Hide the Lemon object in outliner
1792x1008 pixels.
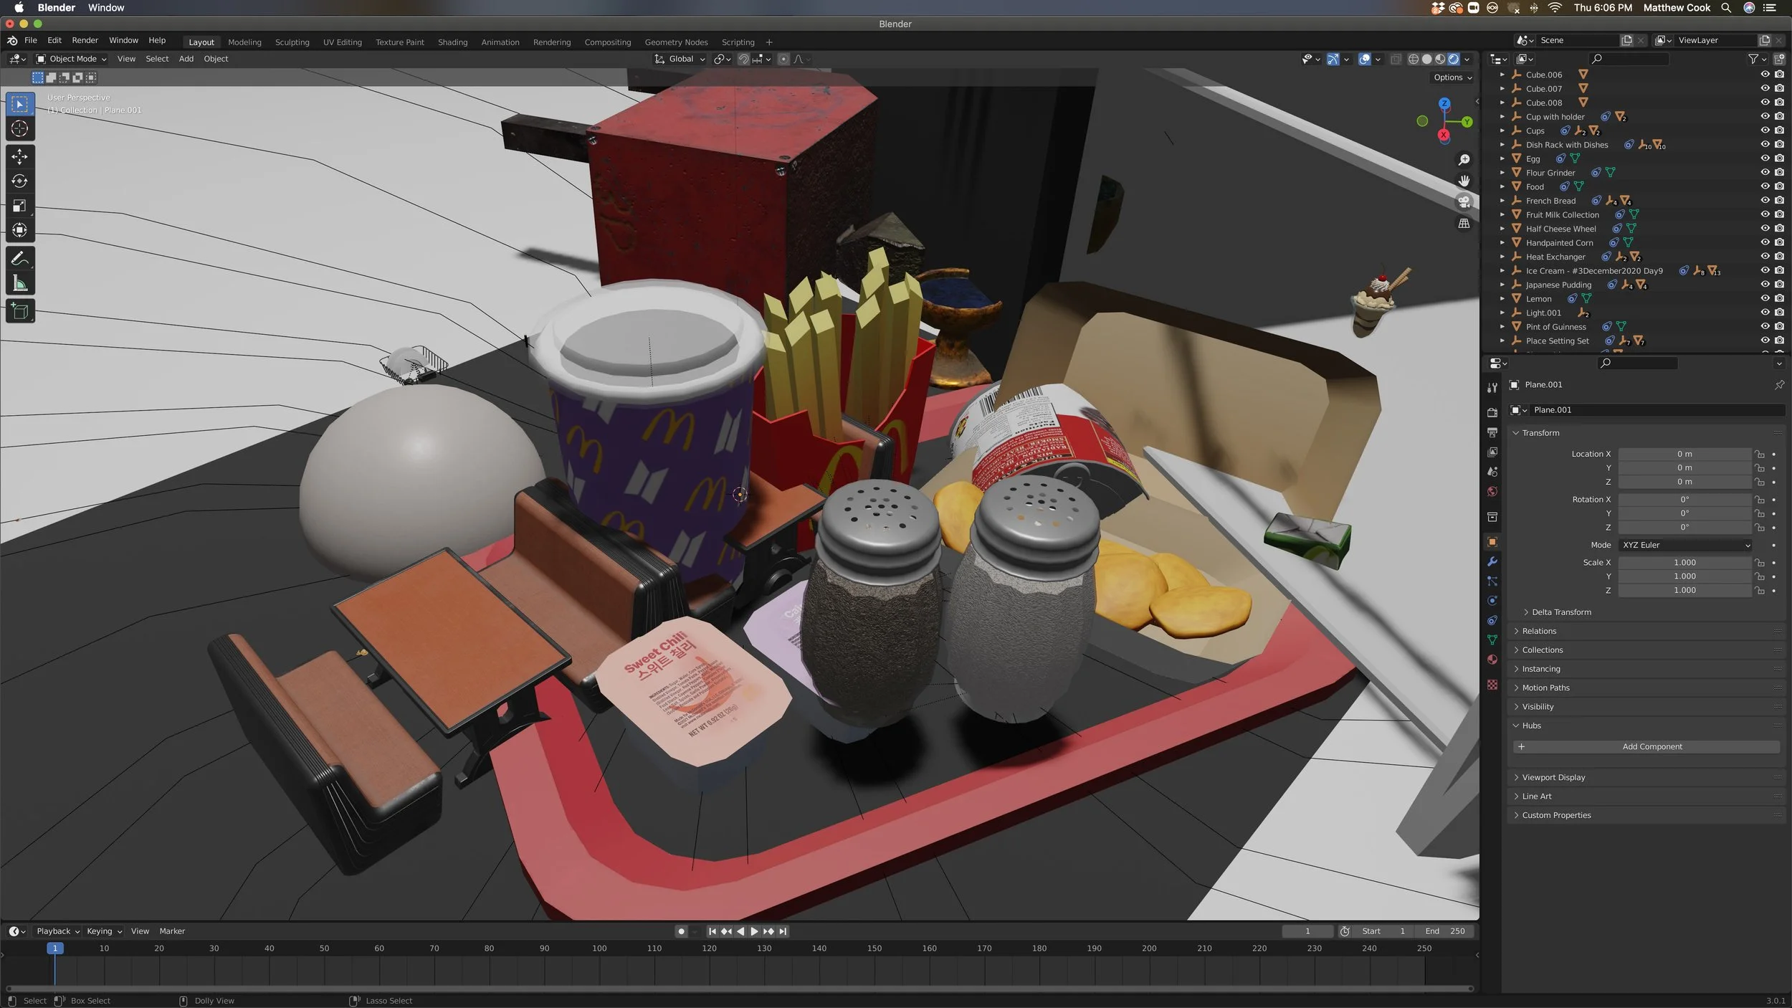coord(1765,298)
